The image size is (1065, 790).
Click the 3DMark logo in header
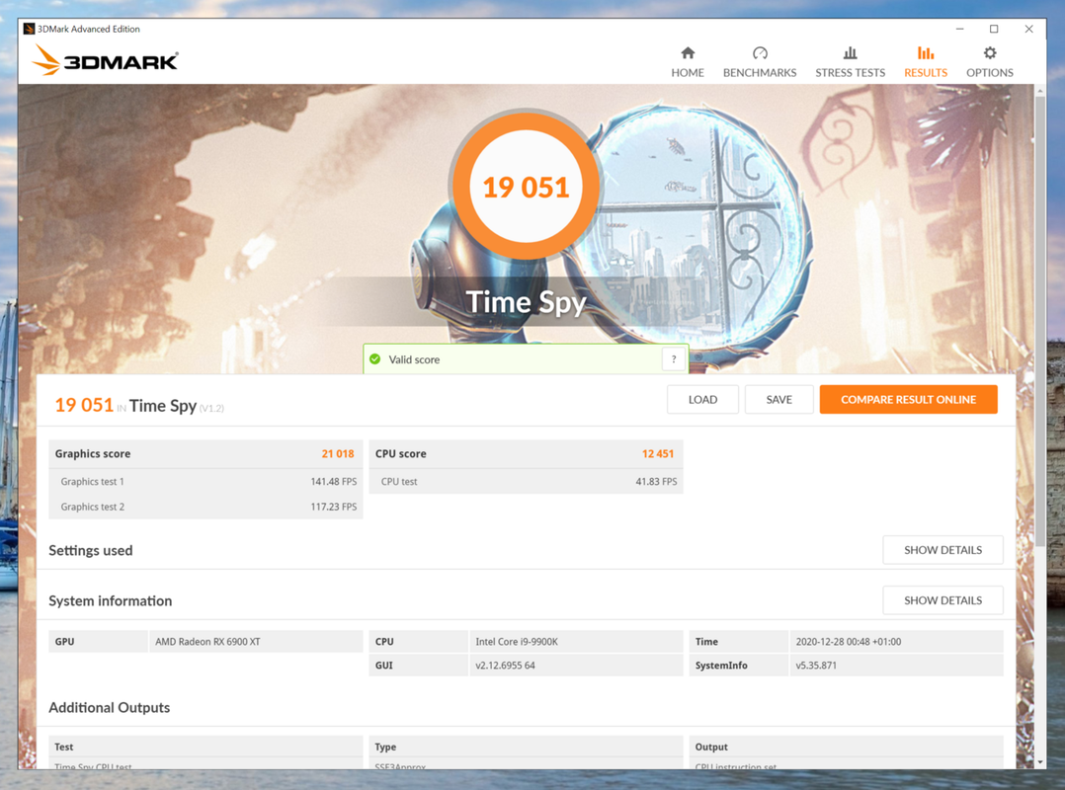106,60
